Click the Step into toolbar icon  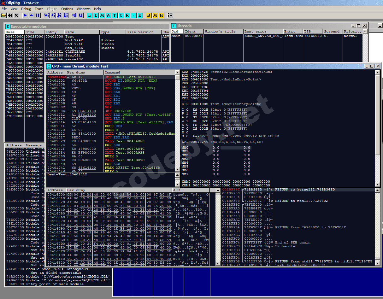point(47,15)
